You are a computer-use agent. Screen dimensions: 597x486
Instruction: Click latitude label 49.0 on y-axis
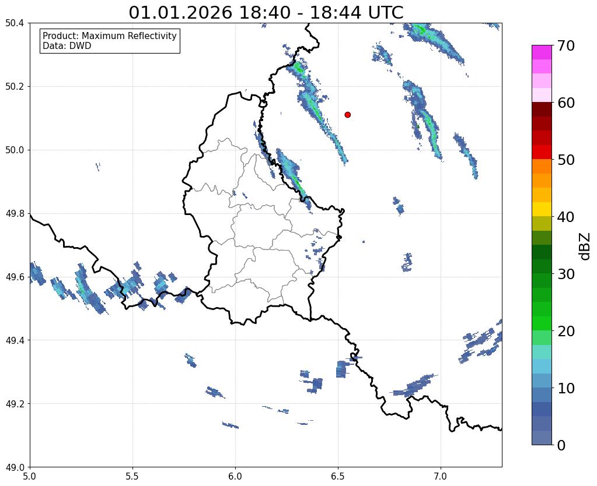pos(15,467)
